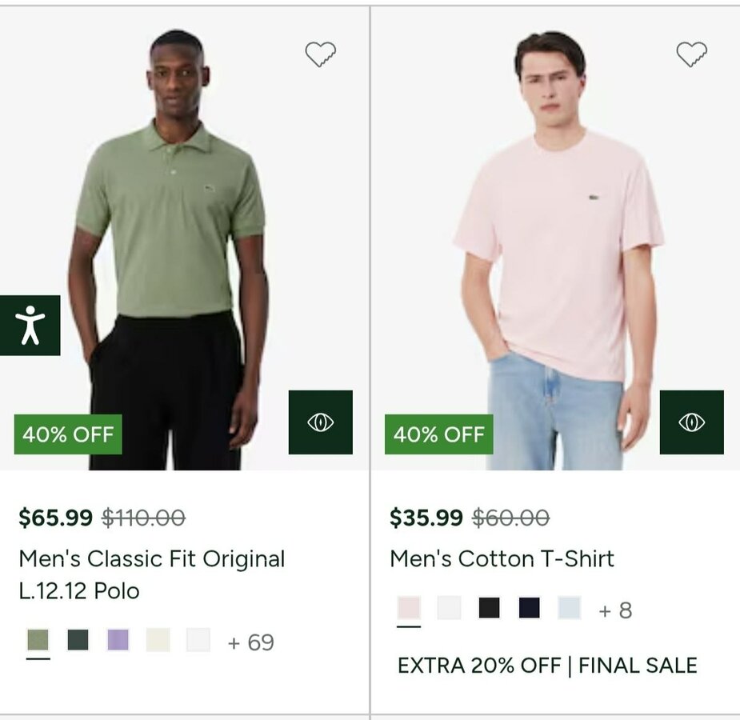Screen dimensions: 740x720
Task: Expand 8 more T-shirt colors
Action: click(615, 610)
